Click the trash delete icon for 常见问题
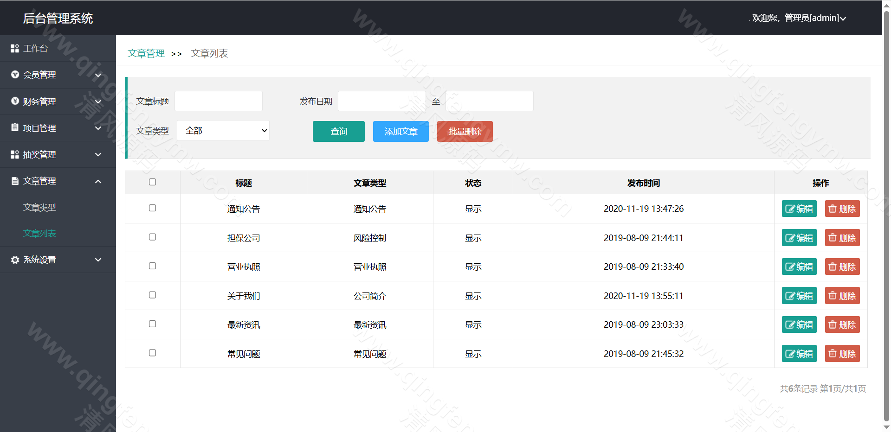Viewport: 891px width, 432px height. 832,353
